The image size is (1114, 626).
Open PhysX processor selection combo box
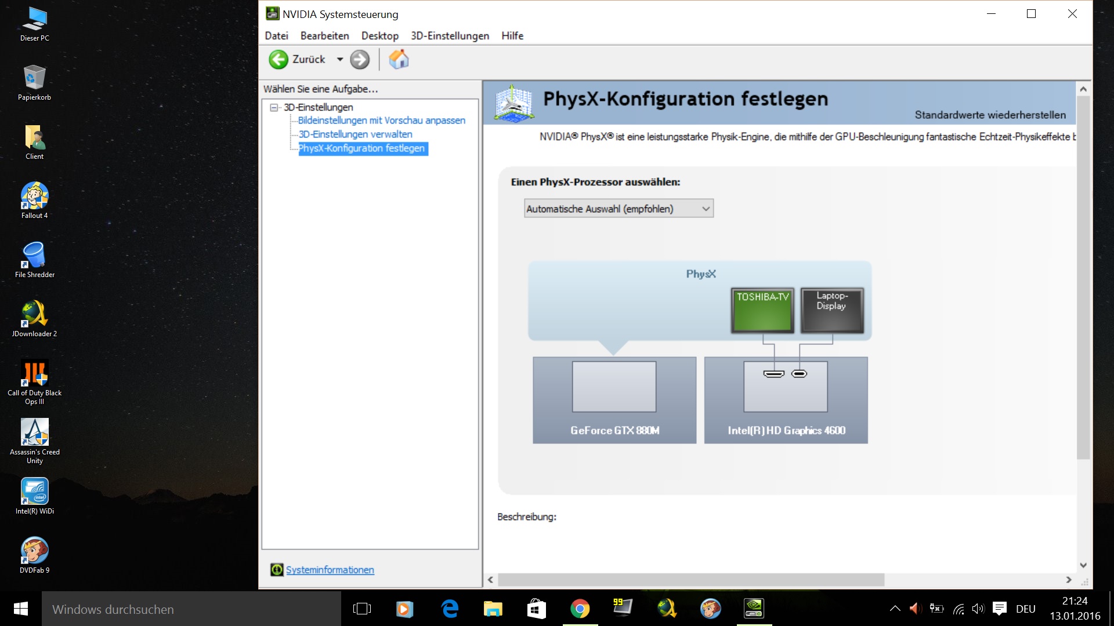point(619,209)
